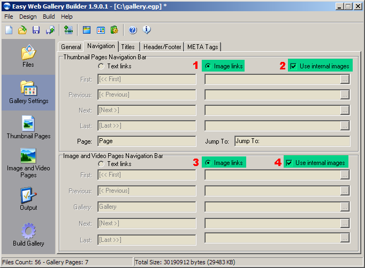Save the project with the floppy disk icon
This screenshot has width=365, height=268.
[x=36, y=30]
